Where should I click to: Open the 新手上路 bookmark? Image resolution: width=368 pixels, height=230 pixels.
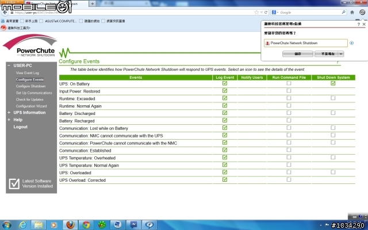29,21
